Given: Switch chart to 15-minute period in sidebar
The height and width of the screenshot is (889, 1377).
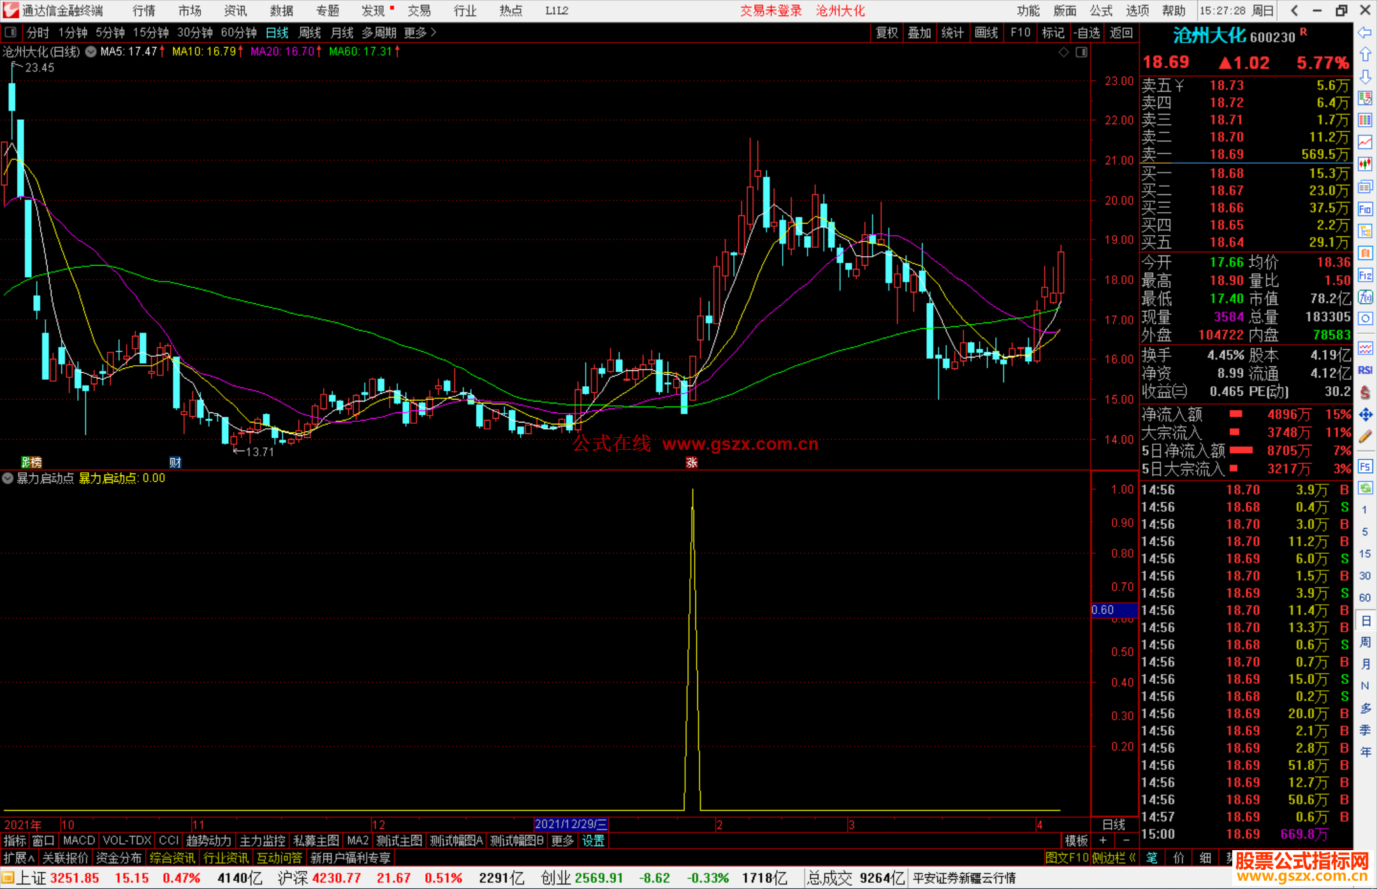Looking at the screenshot, I should click(1364, 554).
